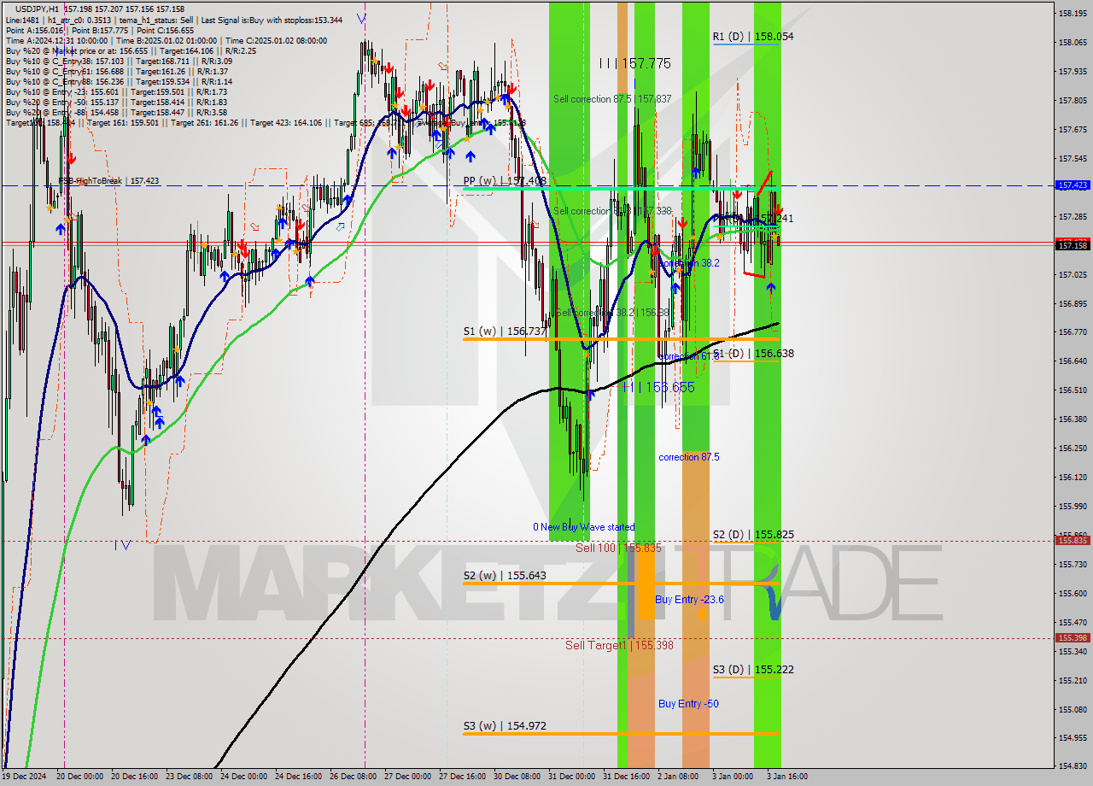
Task: Click the blue 157.423 price tag
Action: [1073, 185]
